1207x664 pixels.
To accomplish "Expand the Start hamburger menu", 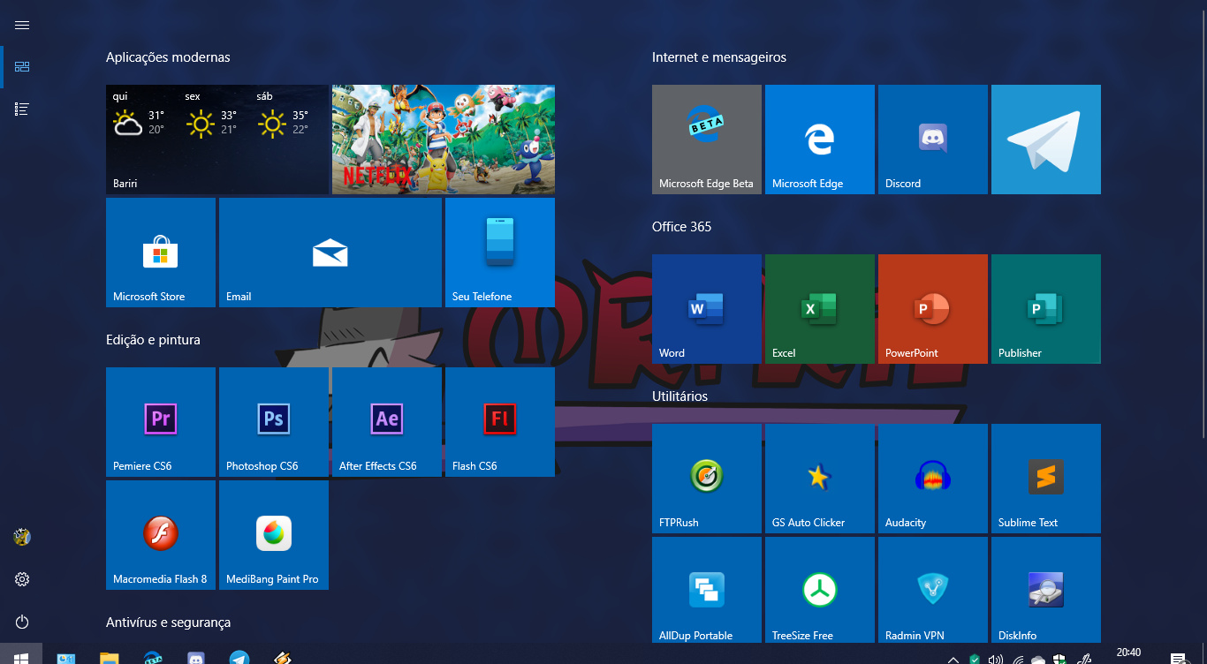I will [22, 25].
